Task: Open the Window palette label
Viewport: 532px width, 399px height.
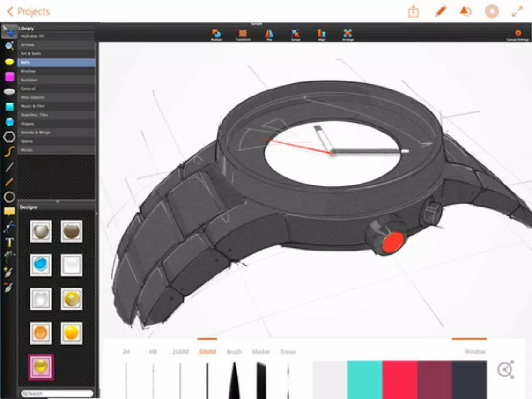Action: tap(475, 352)
